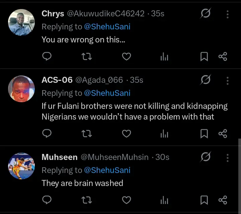This screenshot has height=214, width=241.
Task: Open more options for Muhseen's tweet
Action: tap(228, 157)
